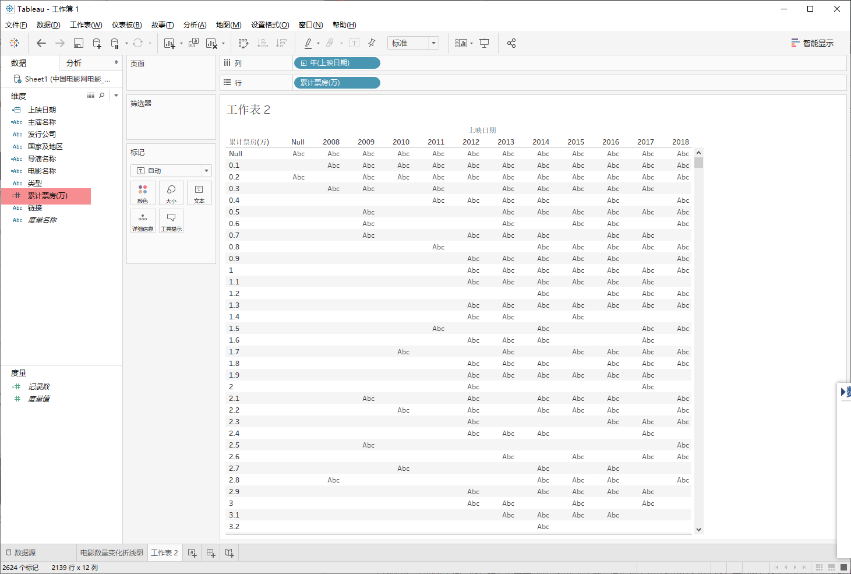Expand the highlight icon dropdown arrow

click(x=318, y=43)
